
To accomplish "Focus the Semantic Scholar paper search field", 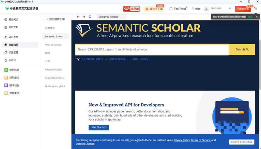I will click(152, 49).
